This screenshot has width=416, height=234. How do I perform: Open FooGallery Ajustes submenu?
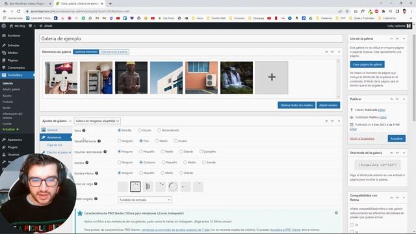7,96
